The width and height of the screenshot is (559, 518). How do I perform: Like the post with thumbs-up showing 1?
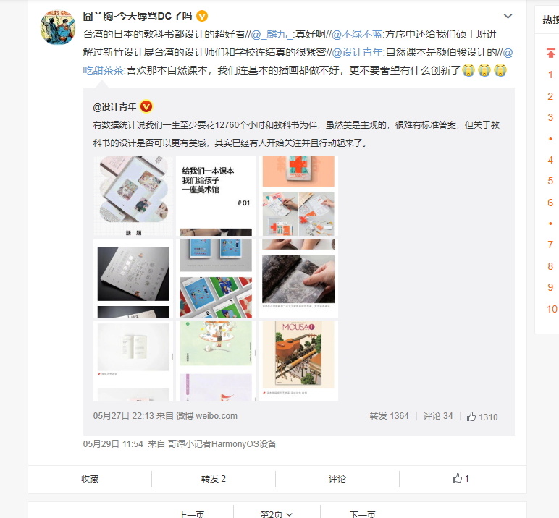(x=461, y=478)
